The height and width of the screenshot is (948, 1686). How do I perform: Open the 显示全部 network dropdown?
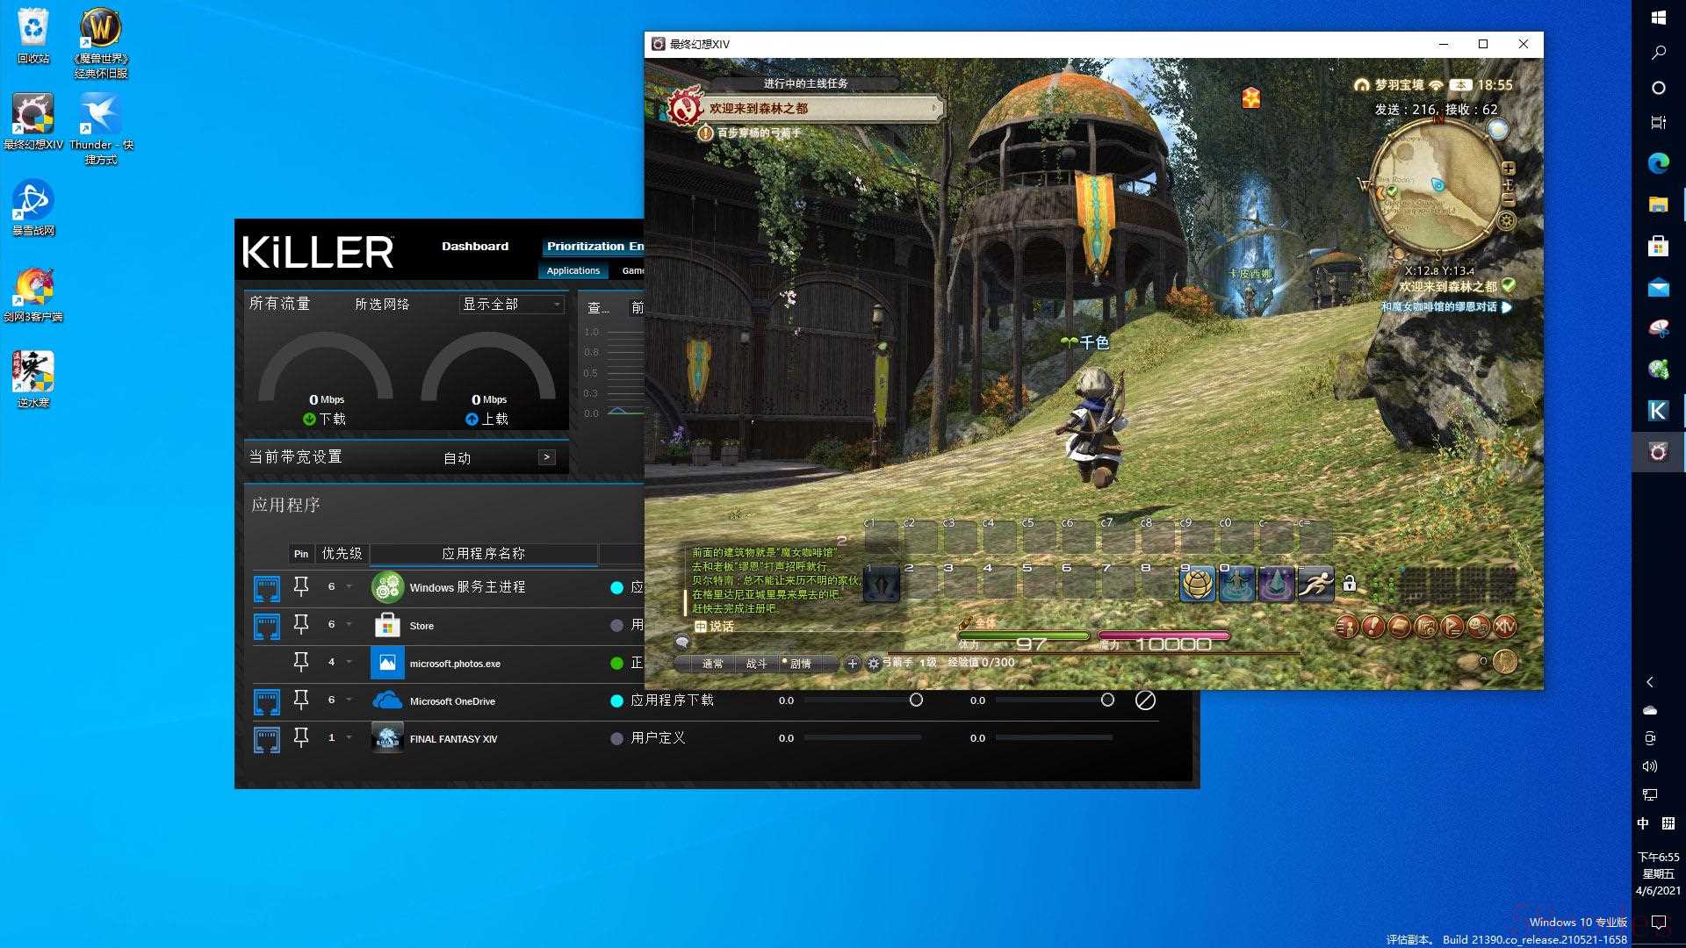tap(512, 304)
